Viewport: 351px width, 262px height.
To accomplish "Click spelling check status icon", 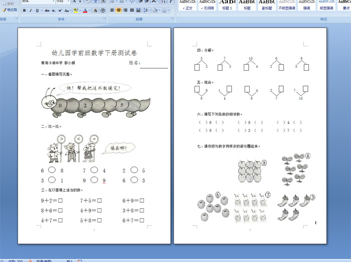I will (30, 261).
